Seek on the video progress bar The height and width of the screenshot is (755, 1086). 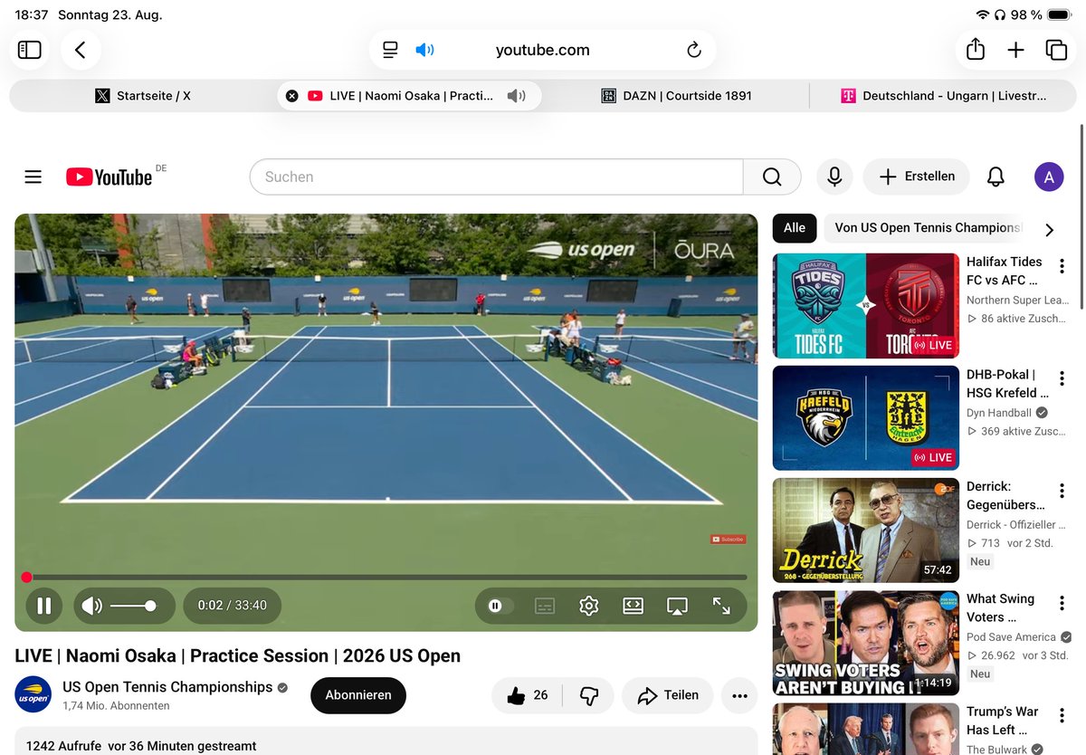coord(386,577)
